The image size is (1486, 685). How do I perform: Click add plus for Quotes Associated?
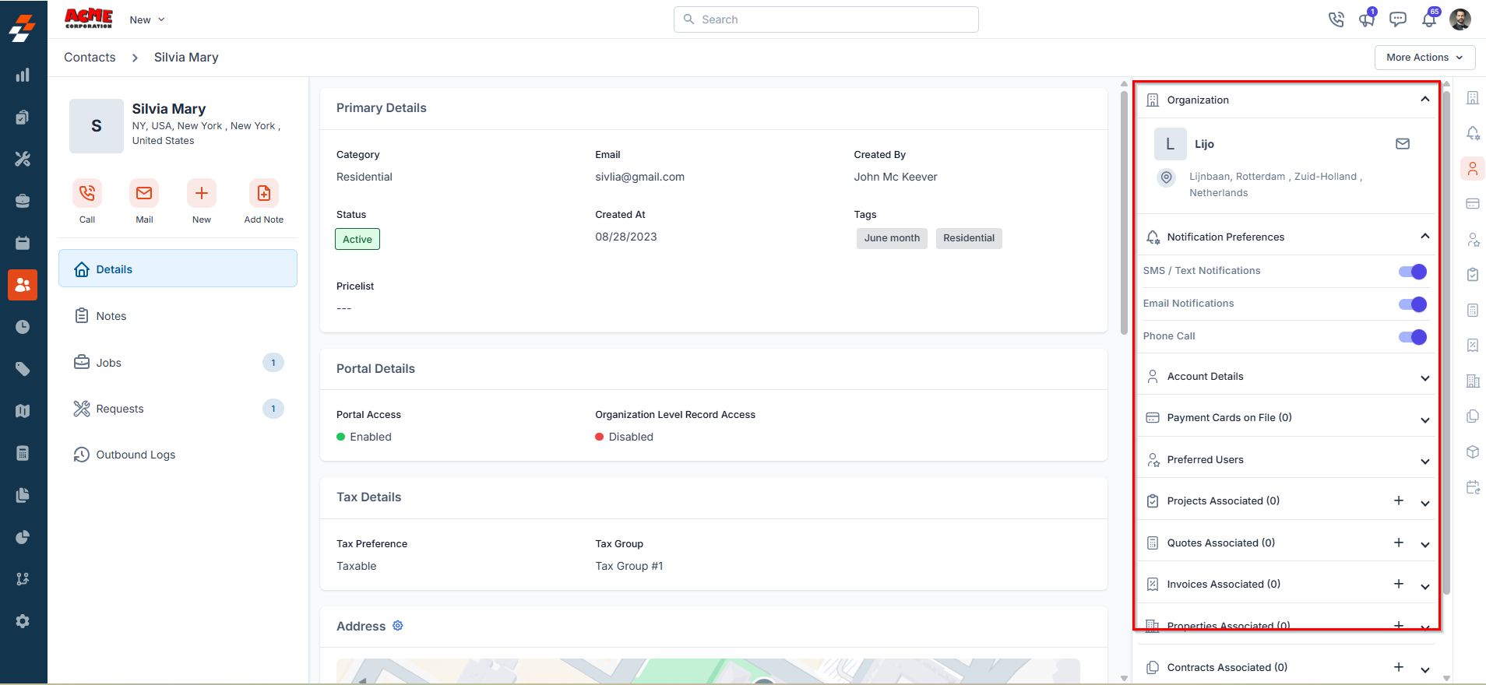(1399, 543)
